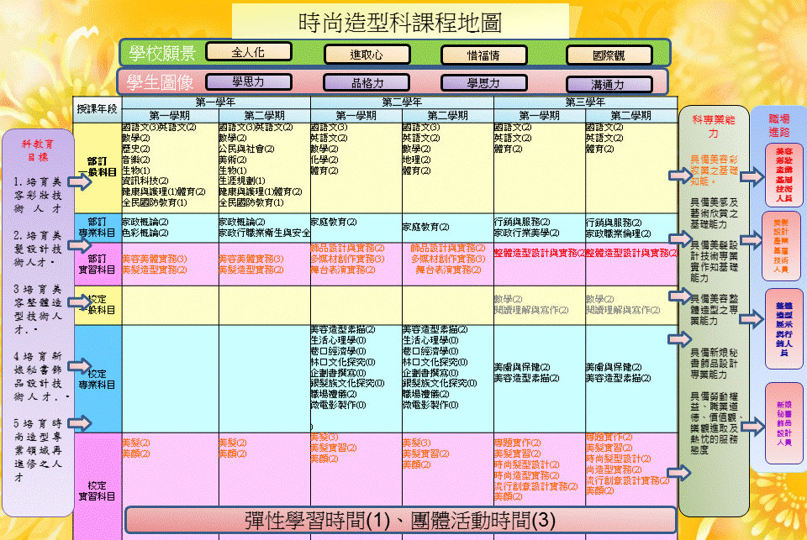Click the 全人化 box in 學校願景
The height and width of the screenshot is (540, 807).
pos(249,52)
